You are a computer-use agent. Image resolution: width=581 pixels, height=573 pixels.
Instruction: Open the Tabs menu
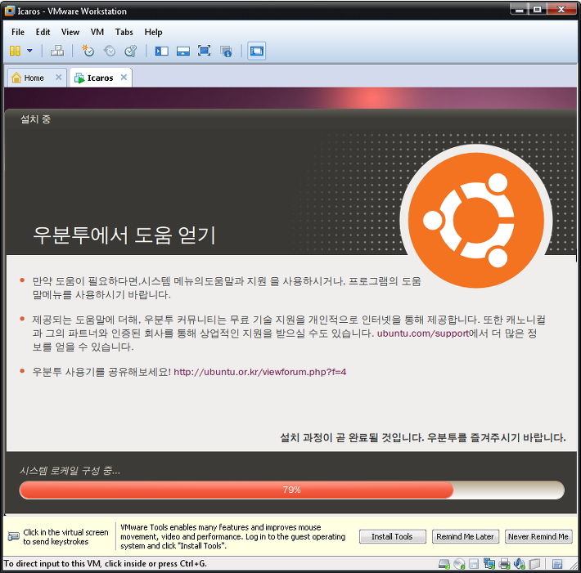[x=124, y=32]
